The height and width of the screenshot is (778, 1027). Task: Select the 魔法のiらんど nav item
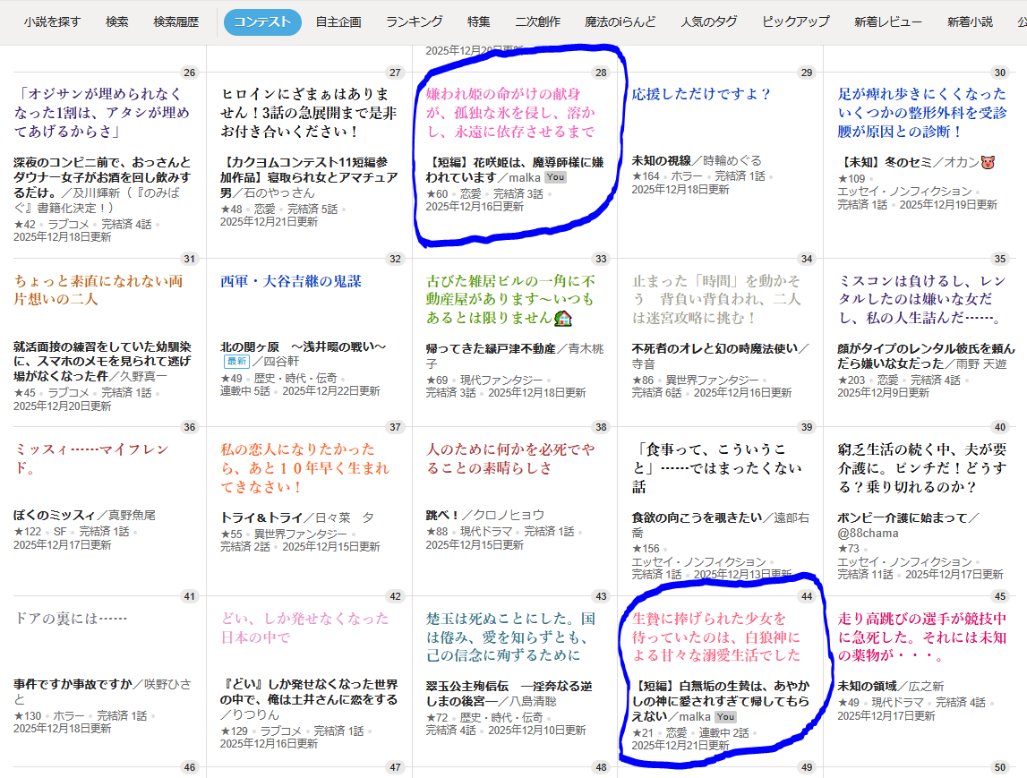click(620, 21)
